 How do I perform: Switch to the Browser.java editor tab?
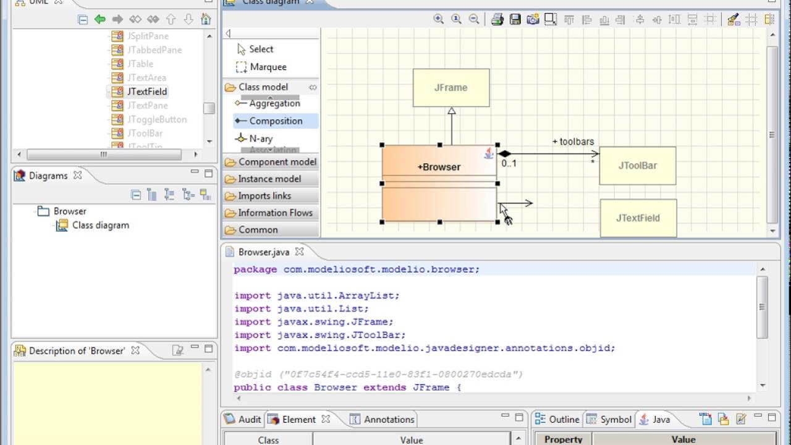click(264, 252)
